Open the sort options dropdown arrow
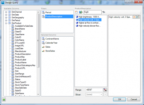The height and width of the screenshot is (105, 144). click(x=82, y=12)
